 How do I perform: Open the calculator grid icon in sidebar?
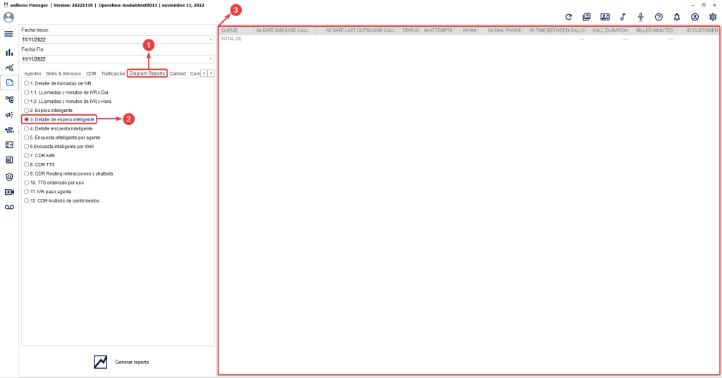coord(9,160)
